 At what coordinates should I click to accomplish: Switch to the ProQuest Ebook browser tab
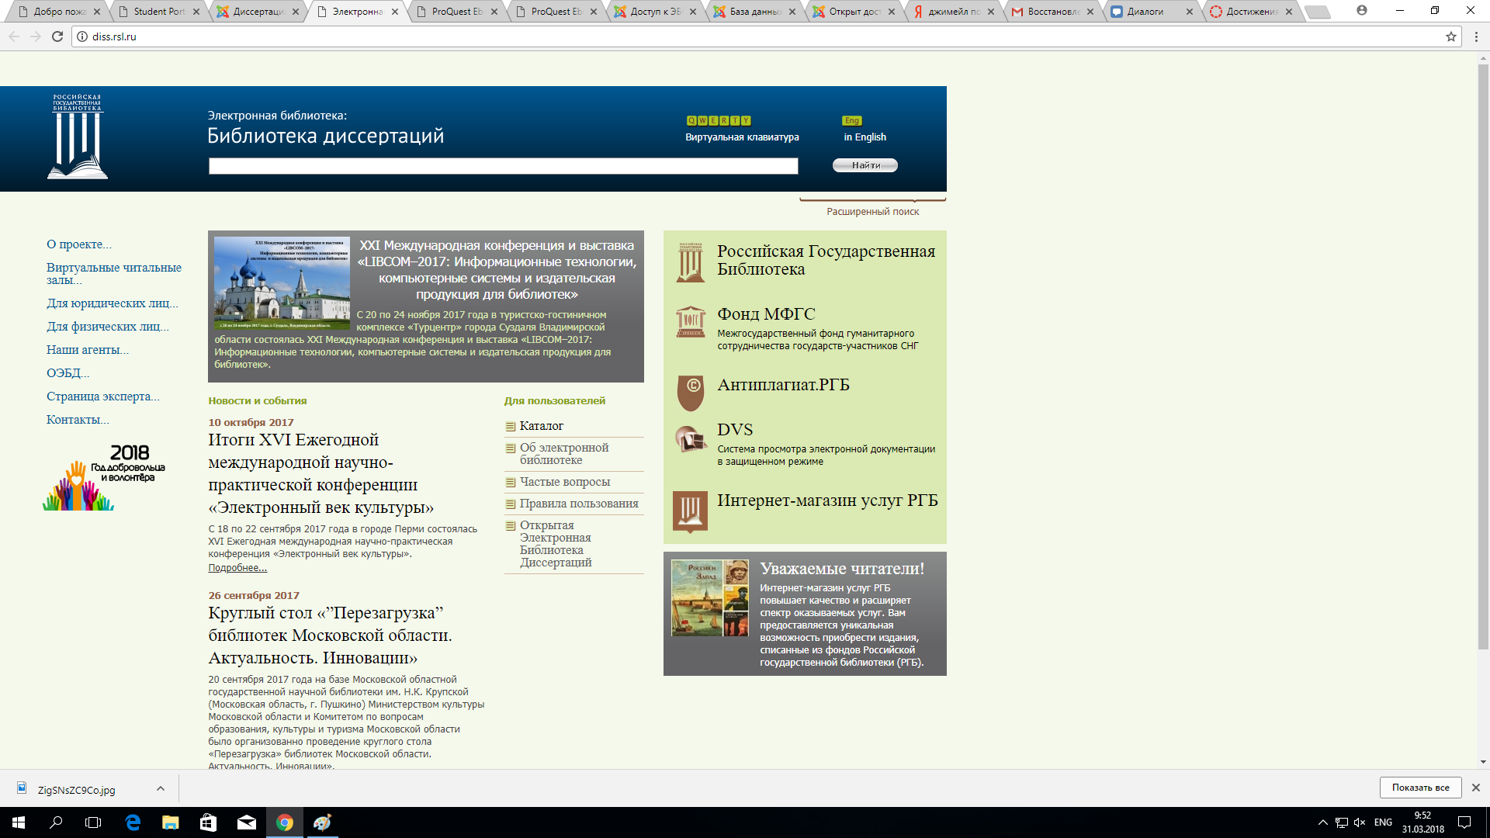456,12
